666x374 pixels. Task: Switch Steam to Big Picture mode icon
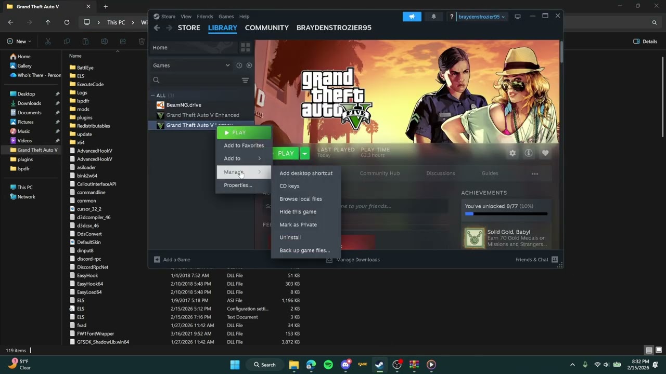coord(517,17)
